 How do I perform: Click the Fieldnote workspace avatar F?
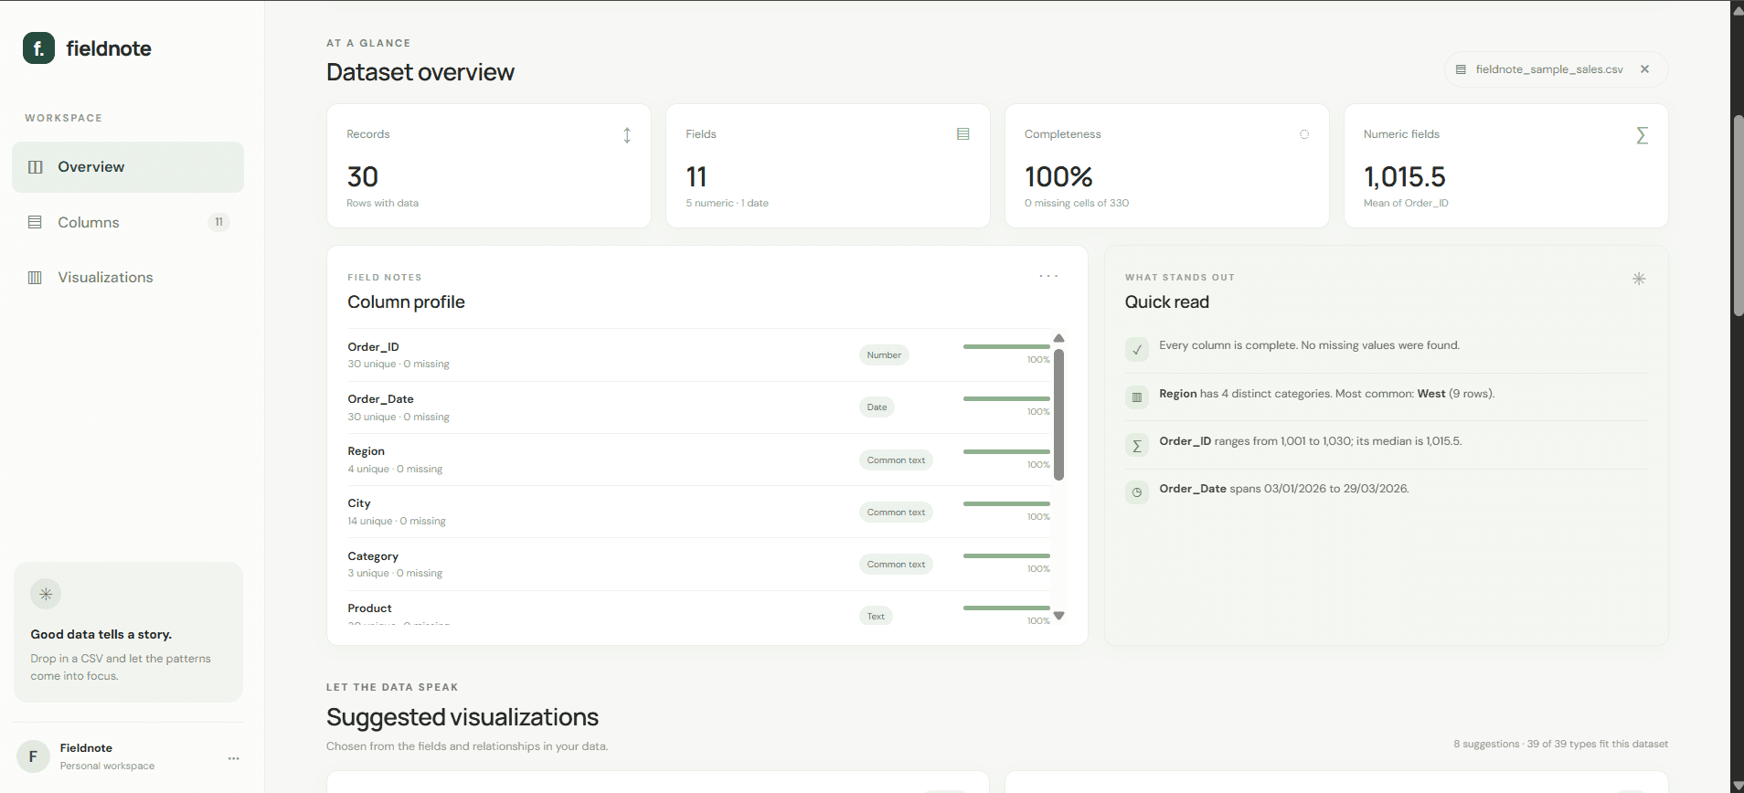pyautogui.click(x=33, y=756)
